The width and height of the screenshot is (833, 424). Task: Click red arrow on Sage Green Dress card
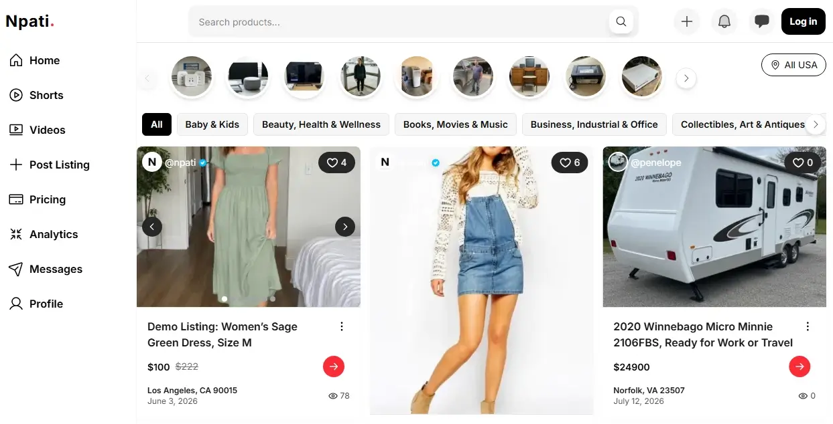pos(334,366)
